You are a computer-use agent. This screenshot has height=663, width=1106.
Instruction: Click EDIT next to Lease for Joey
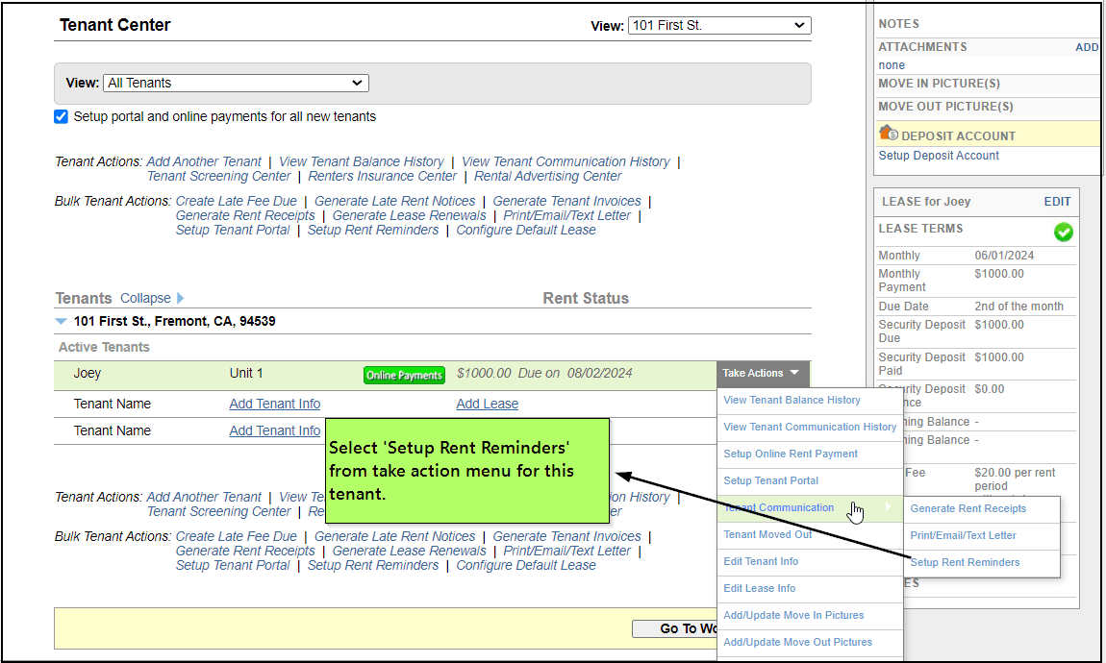click(x=1057, y=202)
